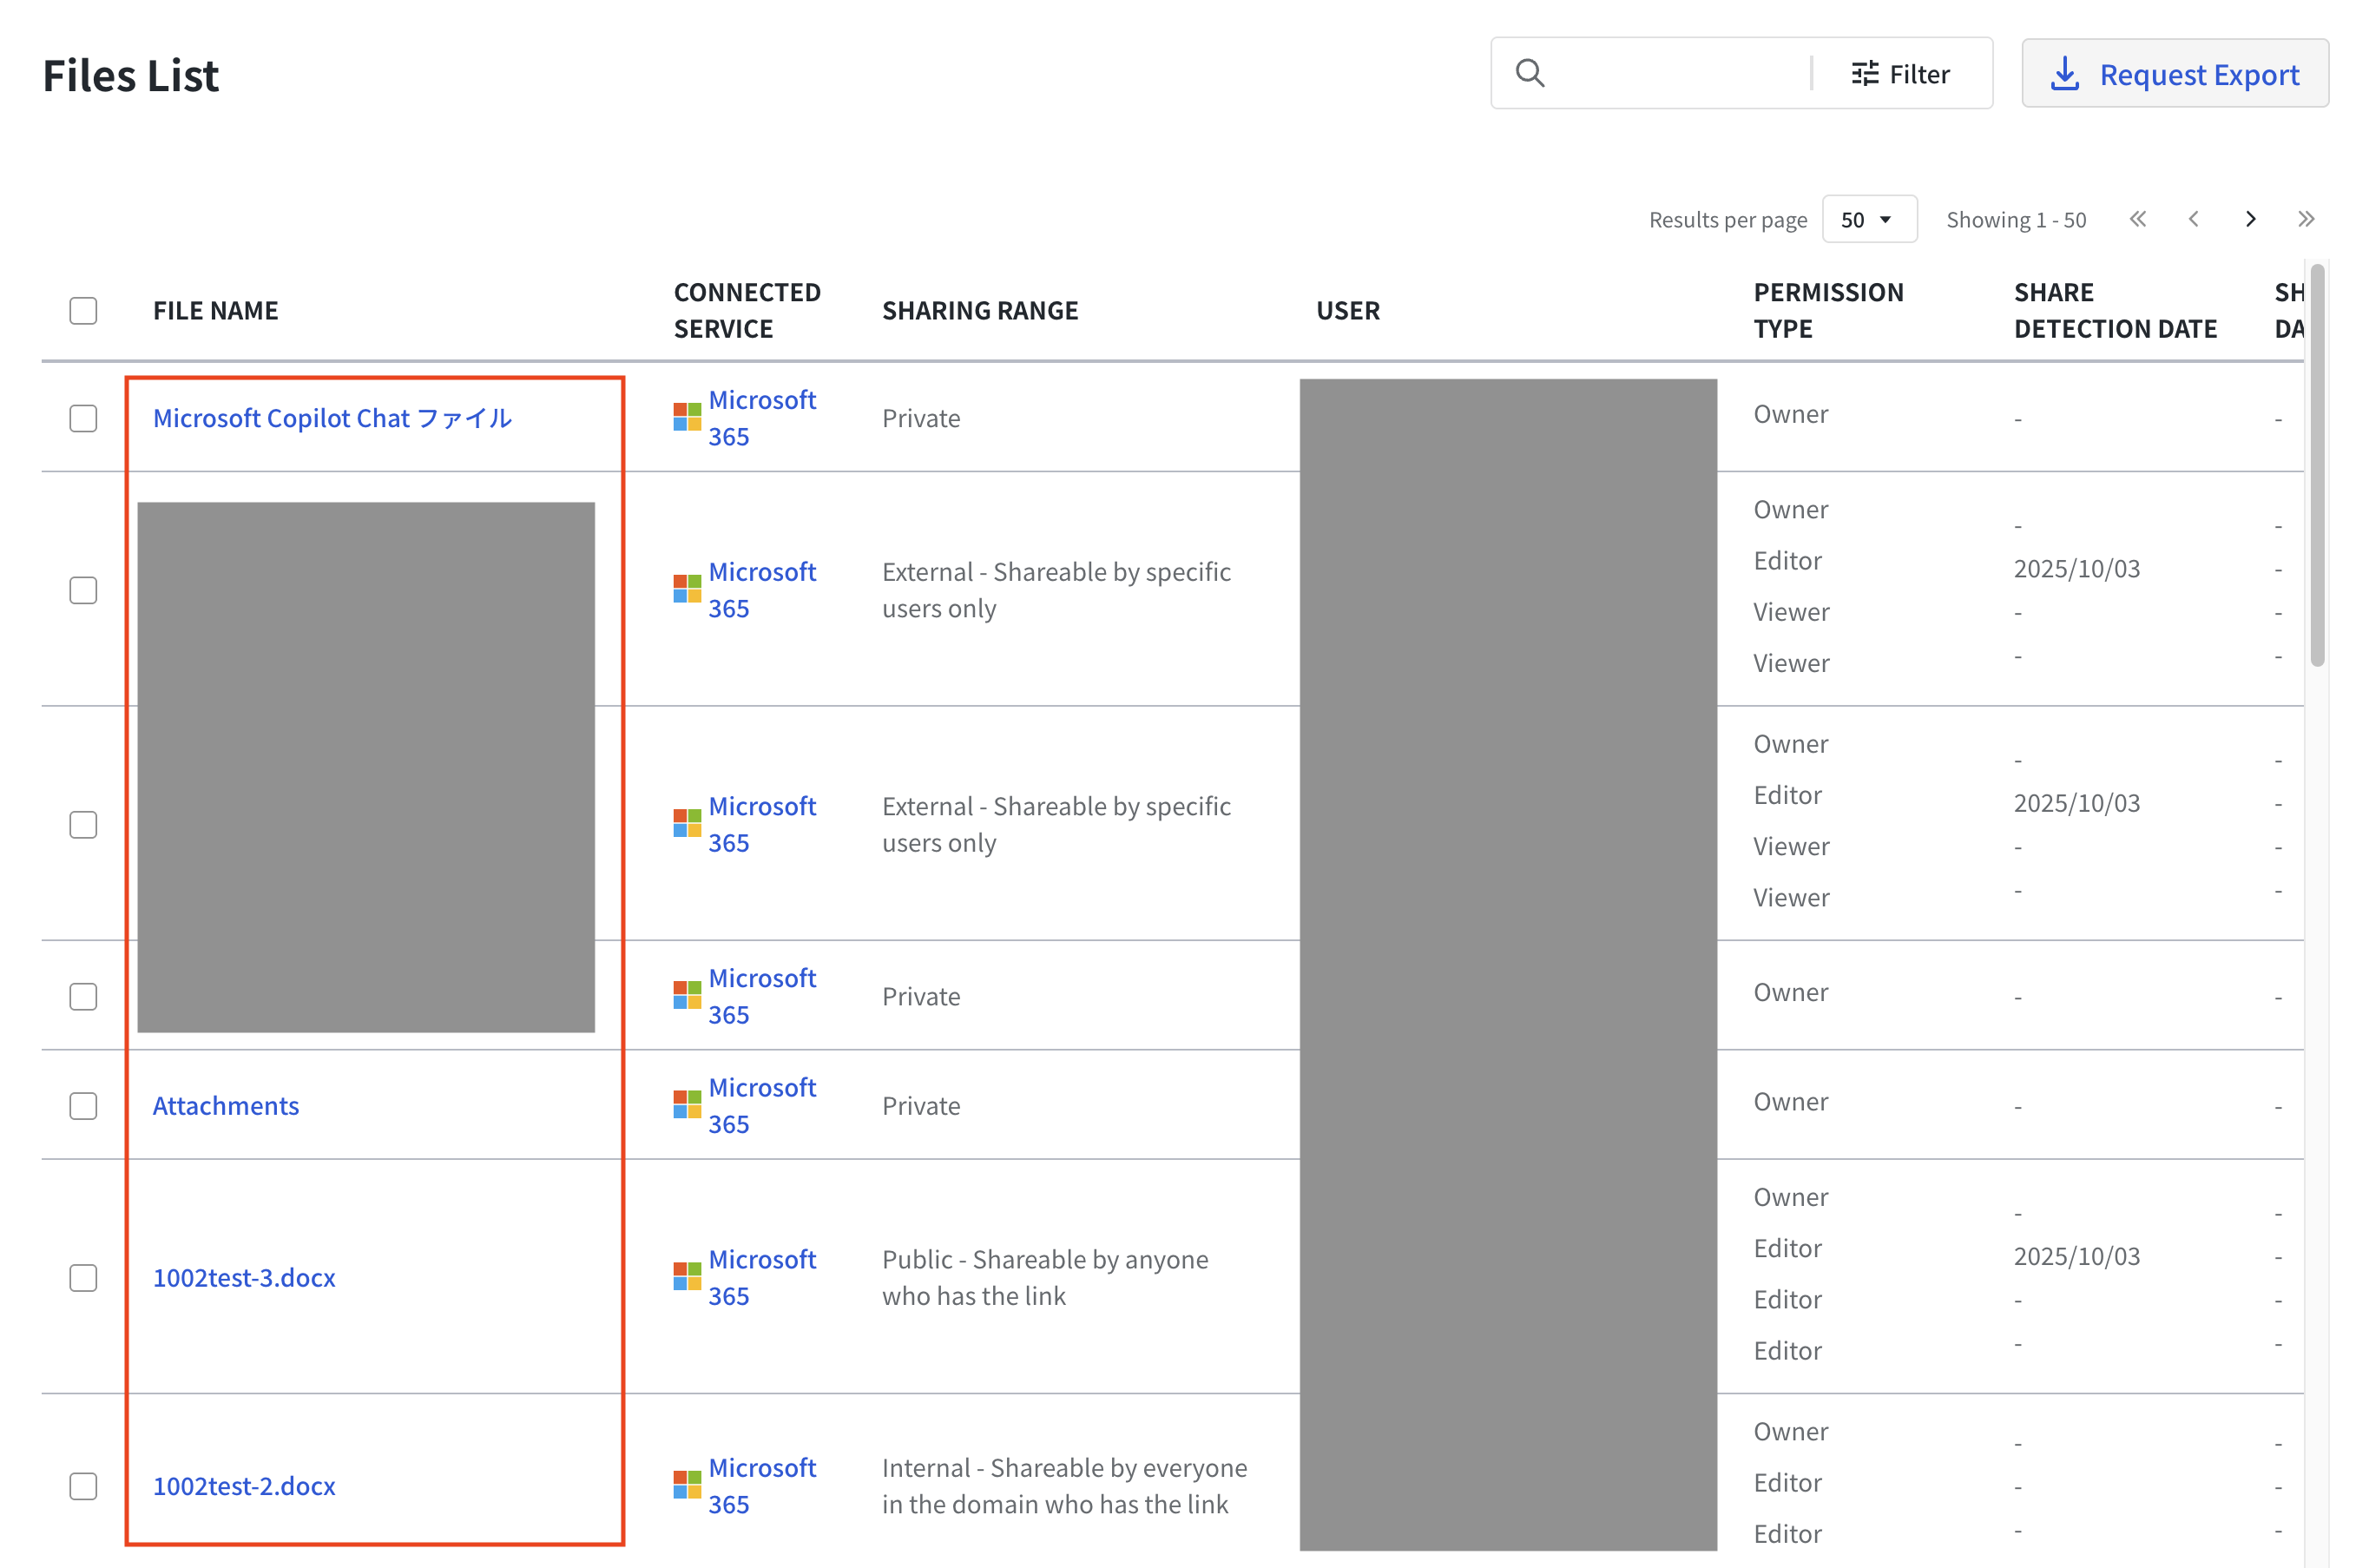Viewport: 2356px width, 1568px height.
Task: Check the Microsoft Copilot Chat row checkbox
Action: 83,418
